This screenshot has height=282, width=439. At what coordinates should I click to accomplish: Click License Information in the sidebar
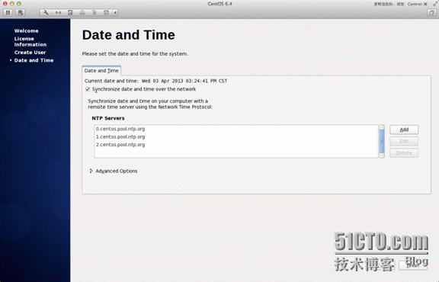(x=30, y=41)
